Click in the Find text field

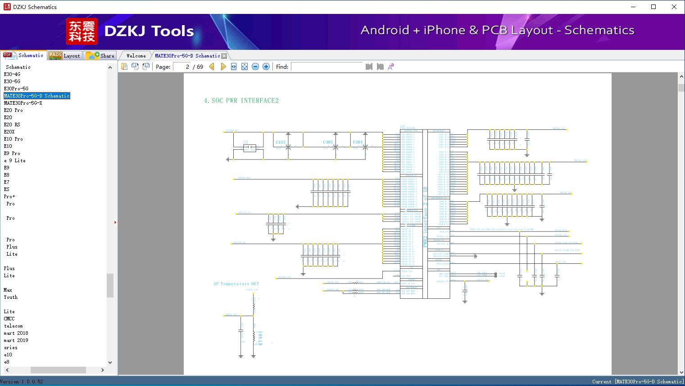pyautogui.click(x=327, y=67)
